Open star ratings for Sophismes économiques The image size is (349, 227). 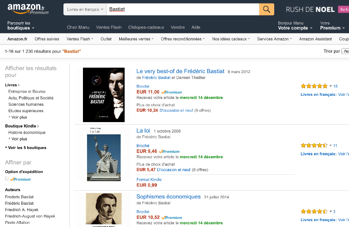coord(313,212)
